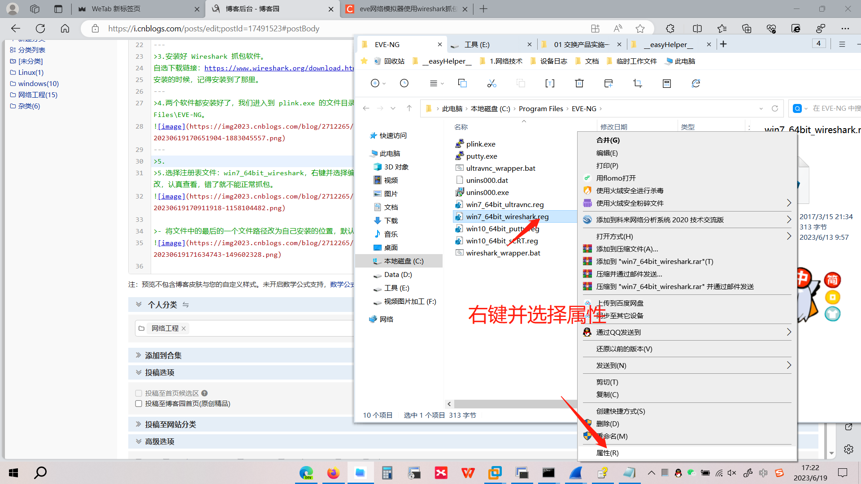Screen dimensions: 861x484
Task: Switch to the 工具 (E:) file manager tab
Action: tap(492, 44)
